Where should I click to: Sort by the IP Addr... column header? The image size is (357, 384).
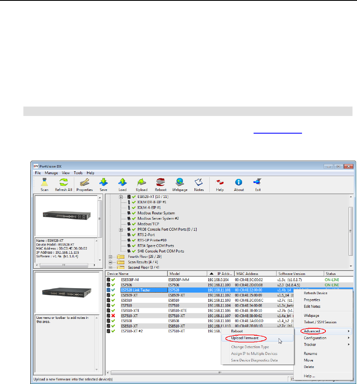(221, 274)
